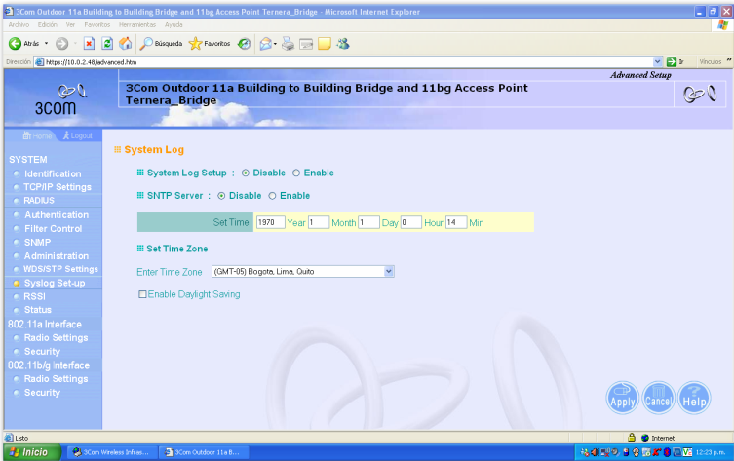Go to browser Home page icon
Image resolution: width=734 pixels, height=461 pixels.
tap(125, 44)
